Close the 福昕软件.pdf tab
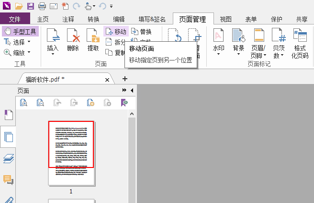The height and width of the screenshot is (203, 314). point(107,80)
